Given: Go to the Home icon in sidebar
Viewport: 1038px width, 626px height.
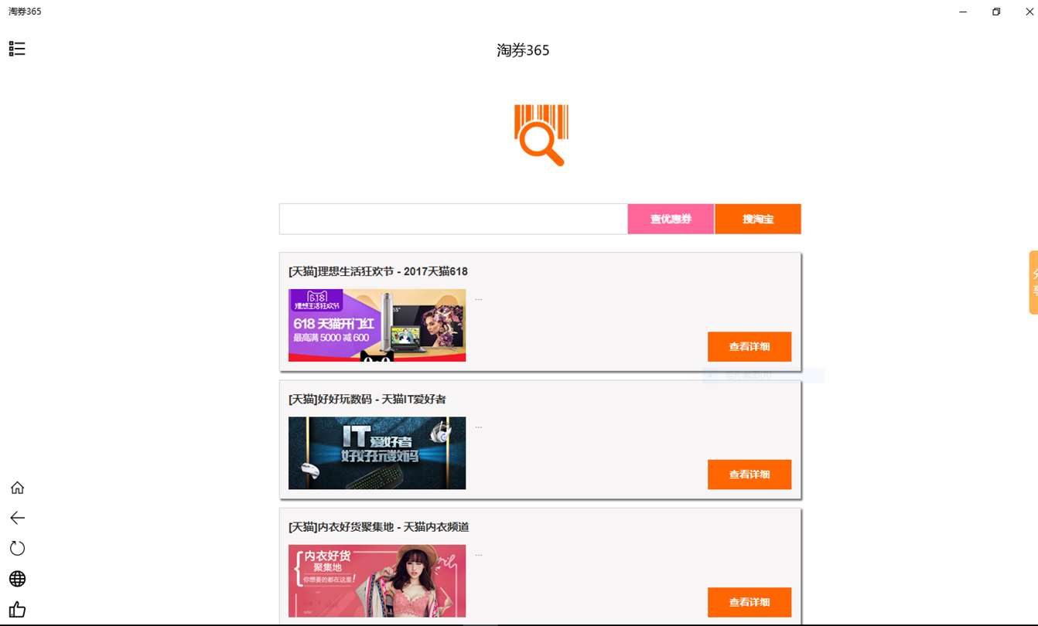Looking at the screenshot, I should click(x=17, y=488).
